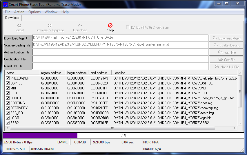Viewport: 247px width, 155px height.
Task: Click the Firmware -> Upgrade icon
Action: click(x=50, y=25)
